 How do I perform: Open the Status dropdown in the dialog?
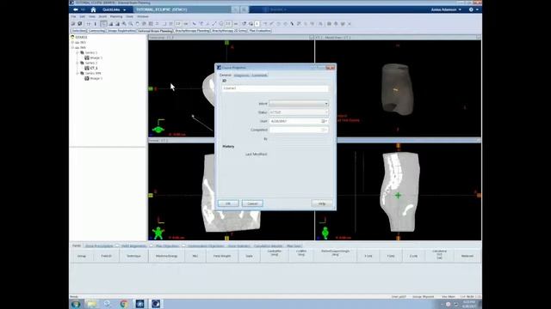click(299, 112)
